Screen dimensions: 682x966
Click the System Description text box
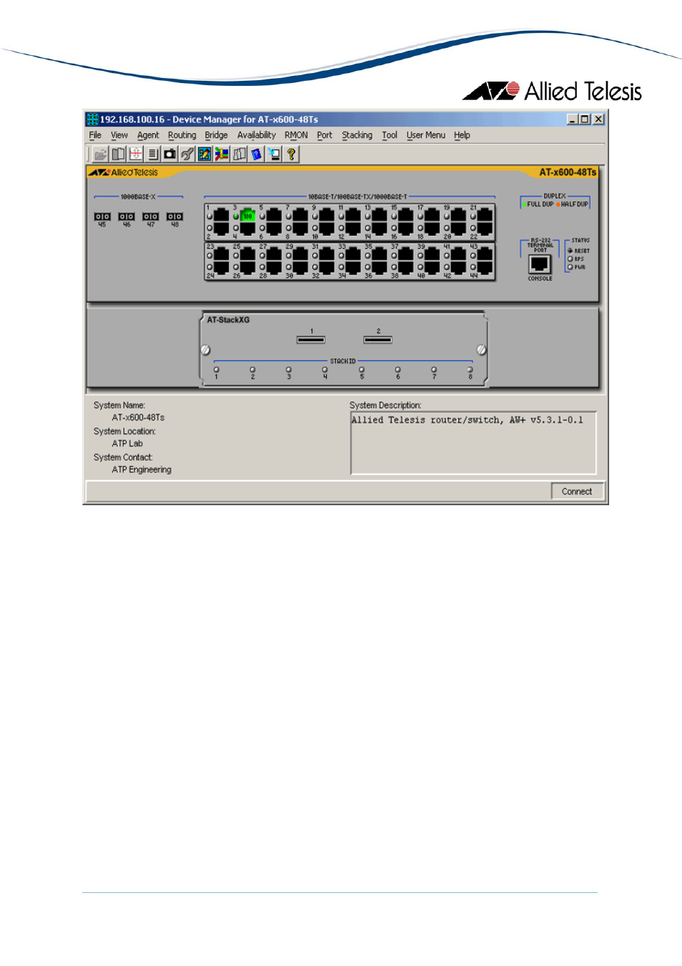pyautogui.click(x=473, y=442)
